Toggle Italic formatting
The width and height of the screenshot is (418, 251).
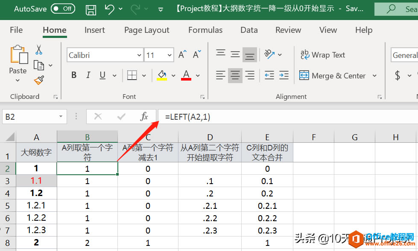88,75
